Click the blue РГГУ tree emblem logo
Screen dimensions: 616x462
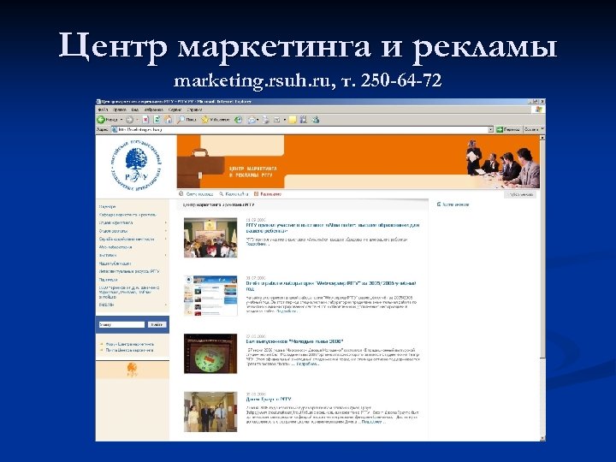tap(136, 166)
